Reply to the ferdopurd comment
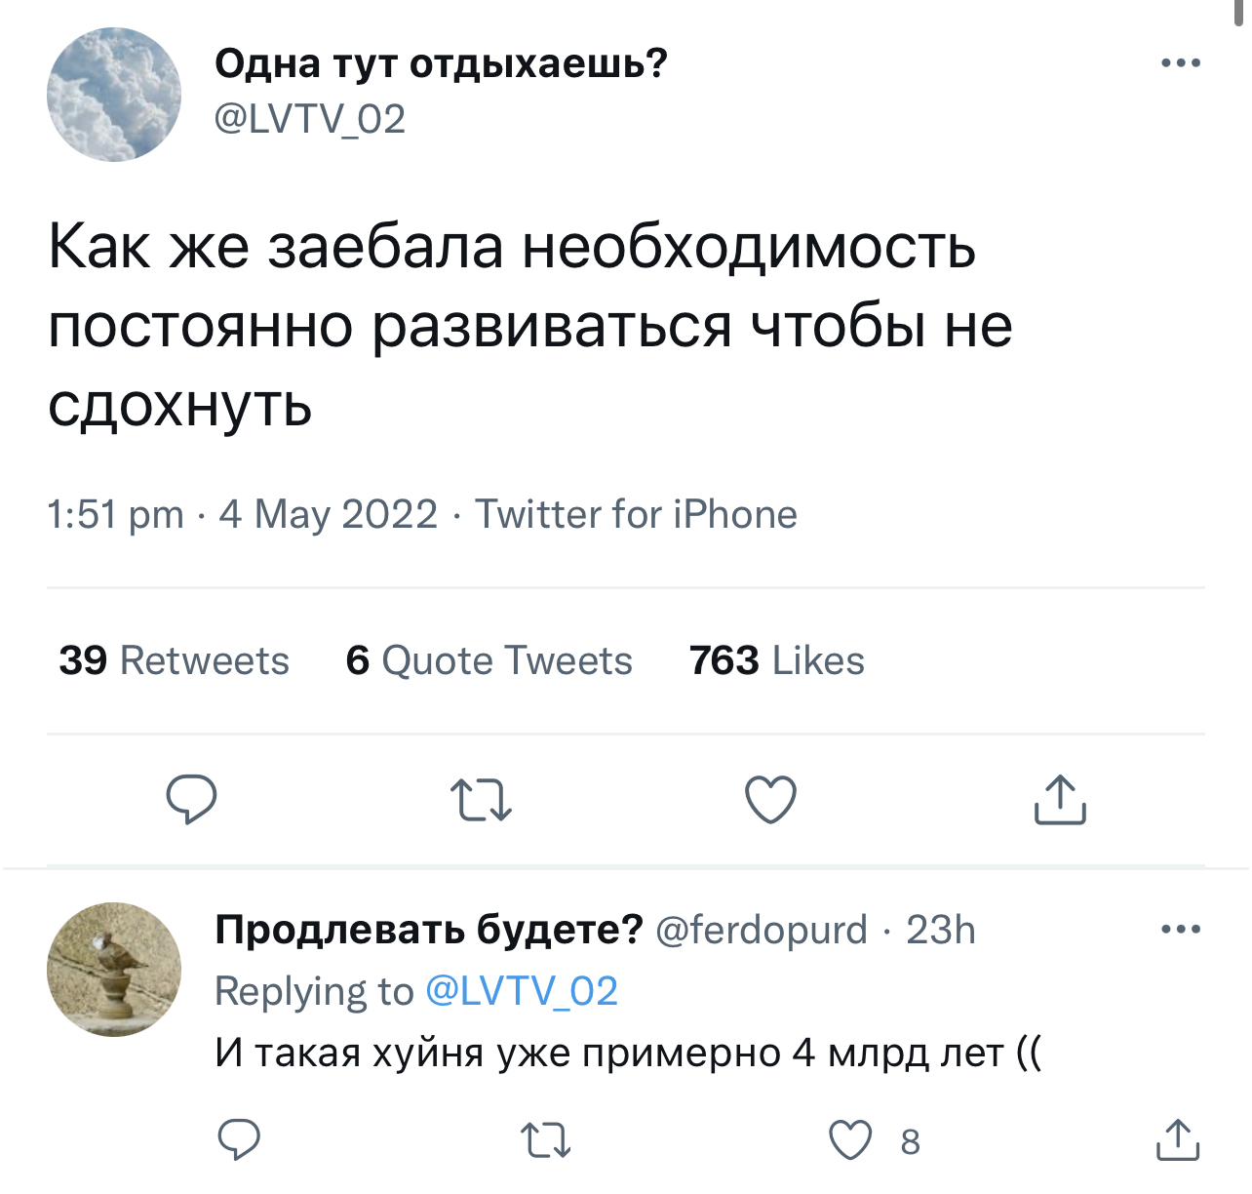1252x1194 pixels. tap(239, 1139)
